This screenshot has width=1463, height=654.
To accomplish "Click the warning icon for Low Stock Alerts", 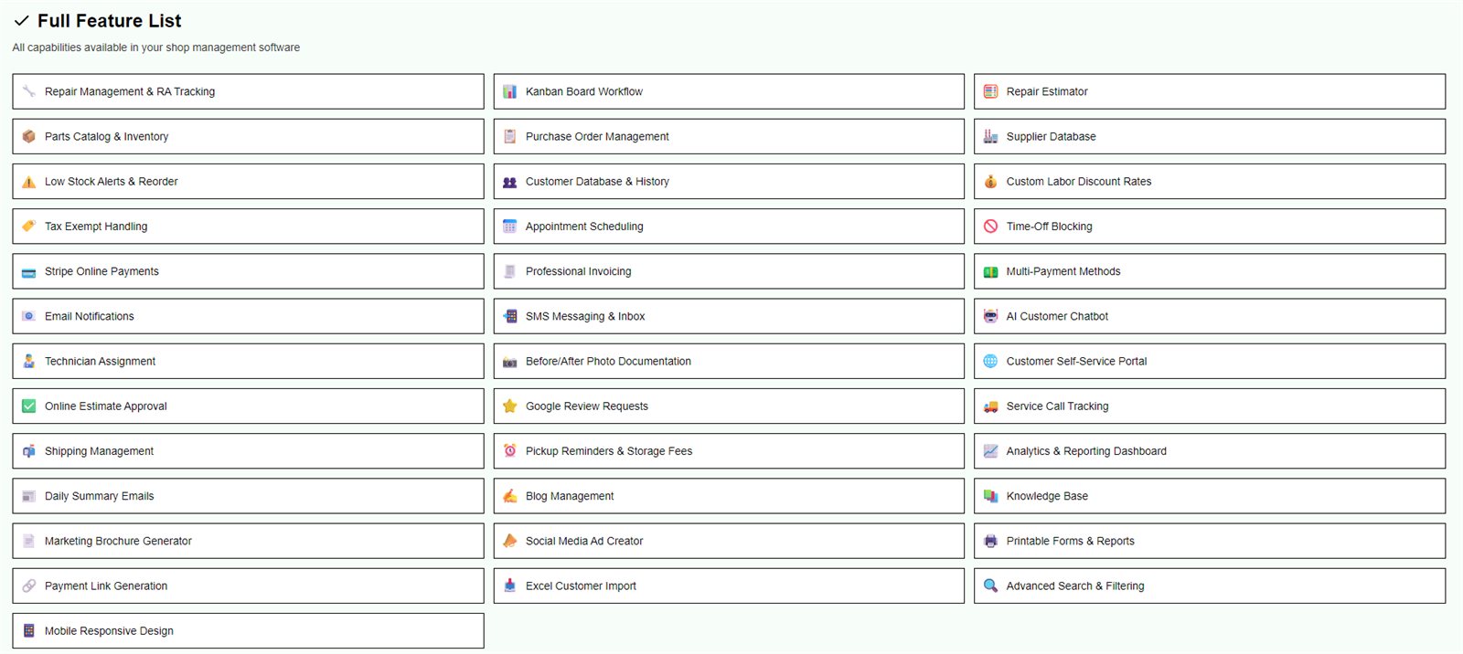I will tap(29, 182).
